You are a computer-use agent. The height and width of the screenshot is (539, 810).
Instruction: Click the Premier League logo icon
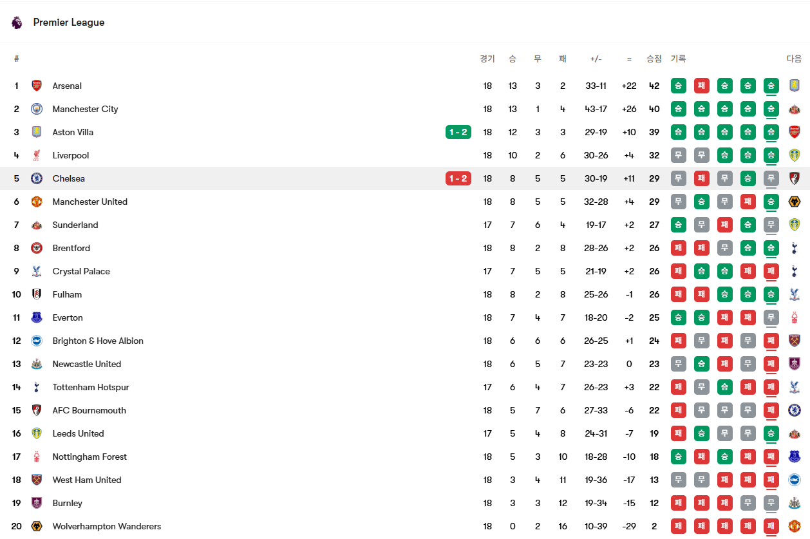[x=17, y=23]
